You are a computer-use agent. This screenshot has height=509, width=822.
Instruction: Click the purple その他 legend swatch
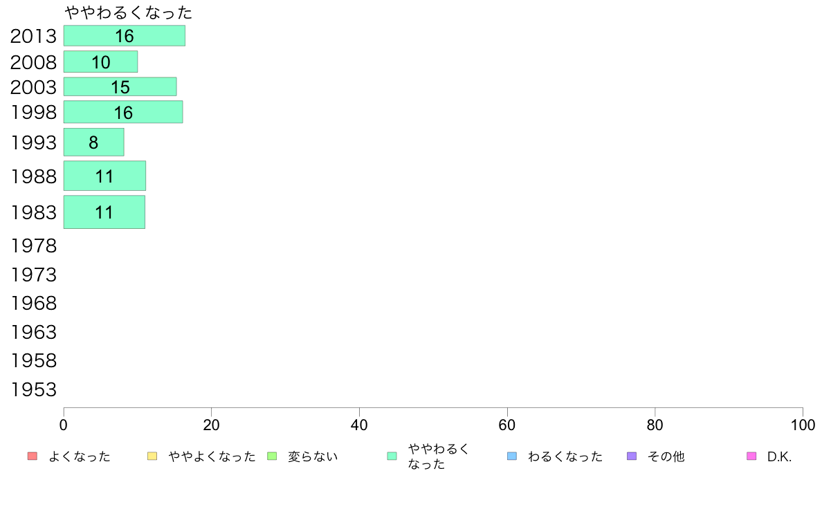(x=632, y=456)
